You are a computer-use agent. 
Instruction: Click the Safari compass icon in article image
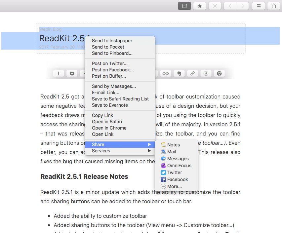[206, 73]
